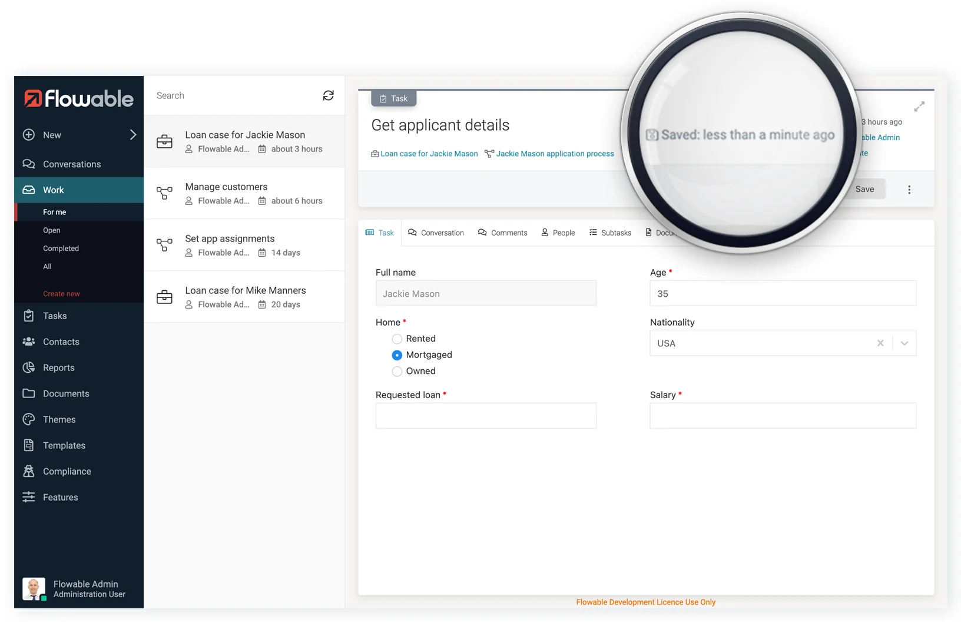The image size is (961, 636).
Task: Open the Set app assignments item
Action: coord(244,245)
